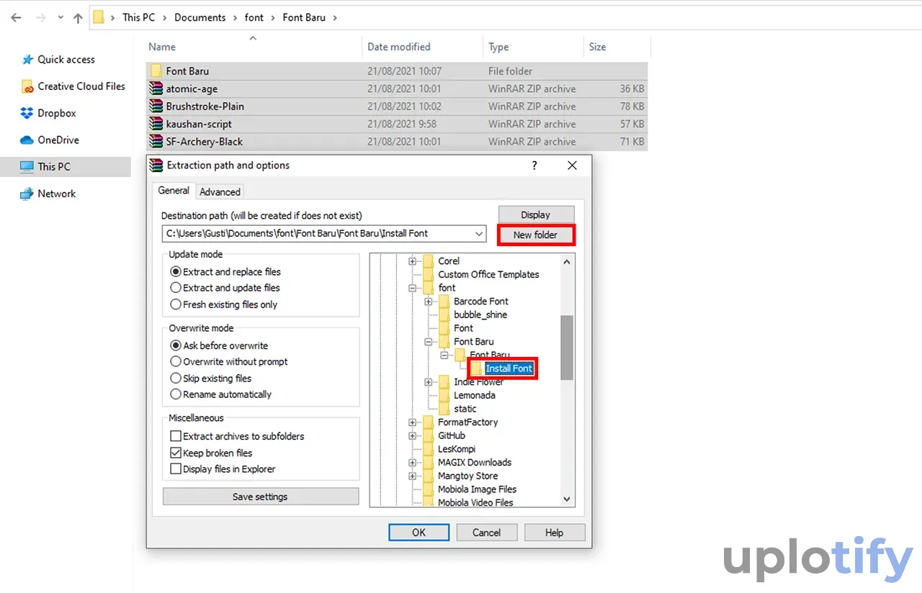Open Creative Cloud Files folder icon
The height and width of the screenshot is (593, 922).
[27, 86]
